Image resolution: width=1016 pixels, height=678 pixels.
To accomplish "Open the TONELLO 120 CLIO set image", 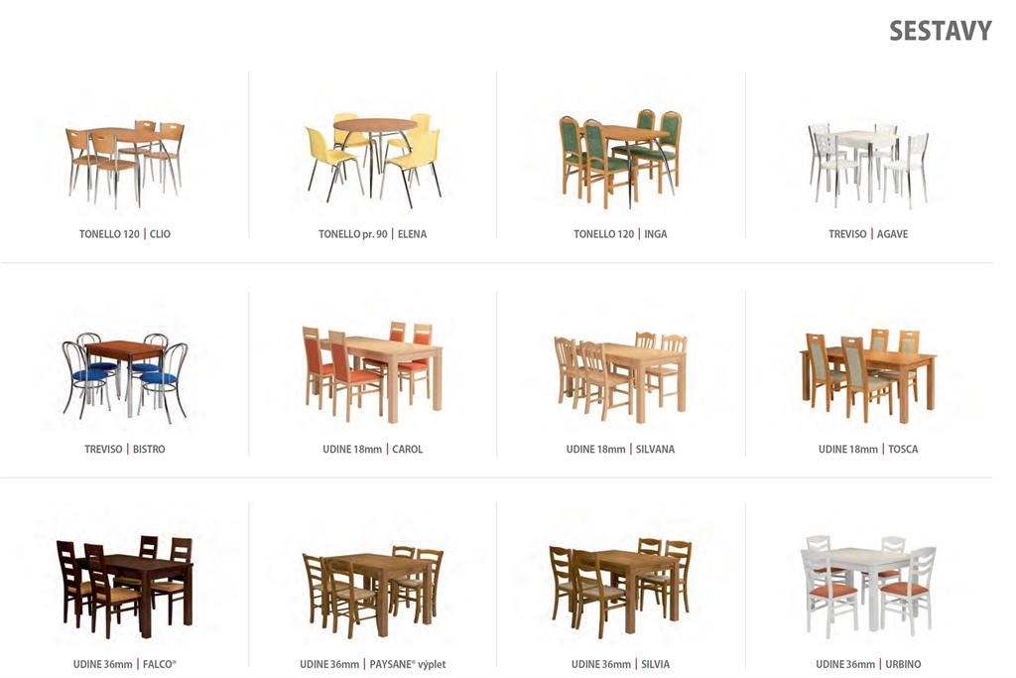I will point(124,164).
